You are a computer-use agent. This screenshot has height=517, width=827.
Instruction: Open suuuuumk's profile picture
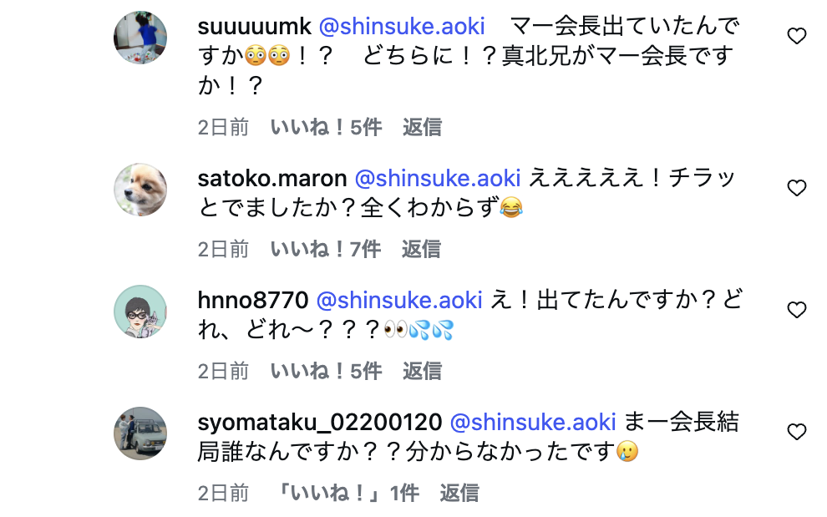click(x=140, y=38)
